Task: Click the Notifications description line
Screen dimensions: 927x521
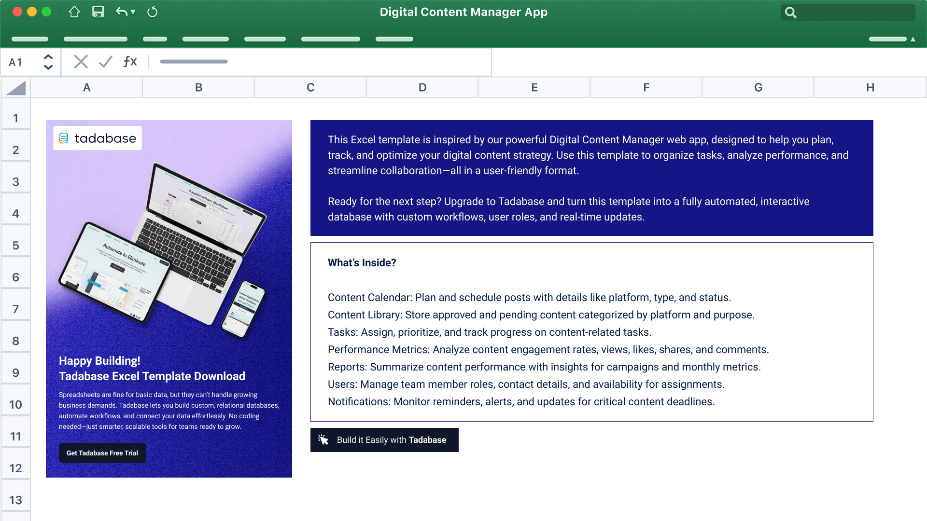Action: [x=521, y=402]
